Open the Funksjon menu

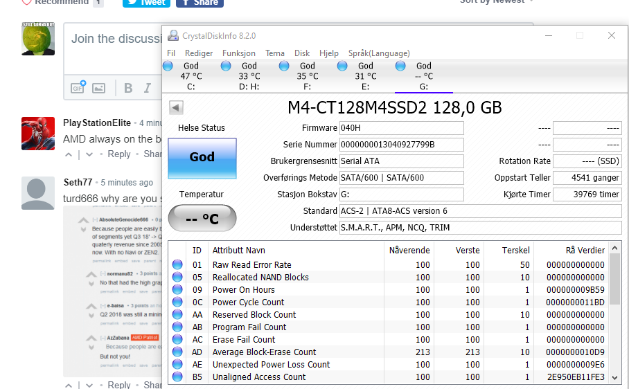[239, 53]
